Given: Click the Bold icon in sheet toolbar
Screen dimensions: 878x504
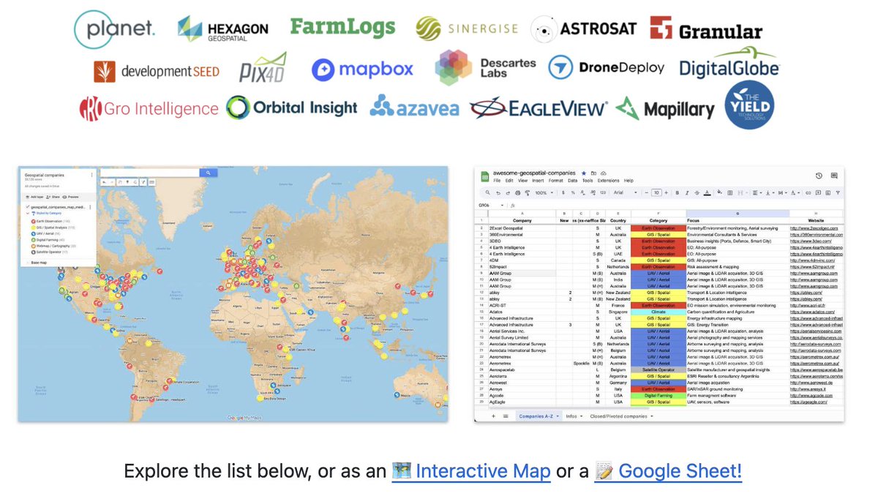Looking at the screenshot, I should coord(678,192).
